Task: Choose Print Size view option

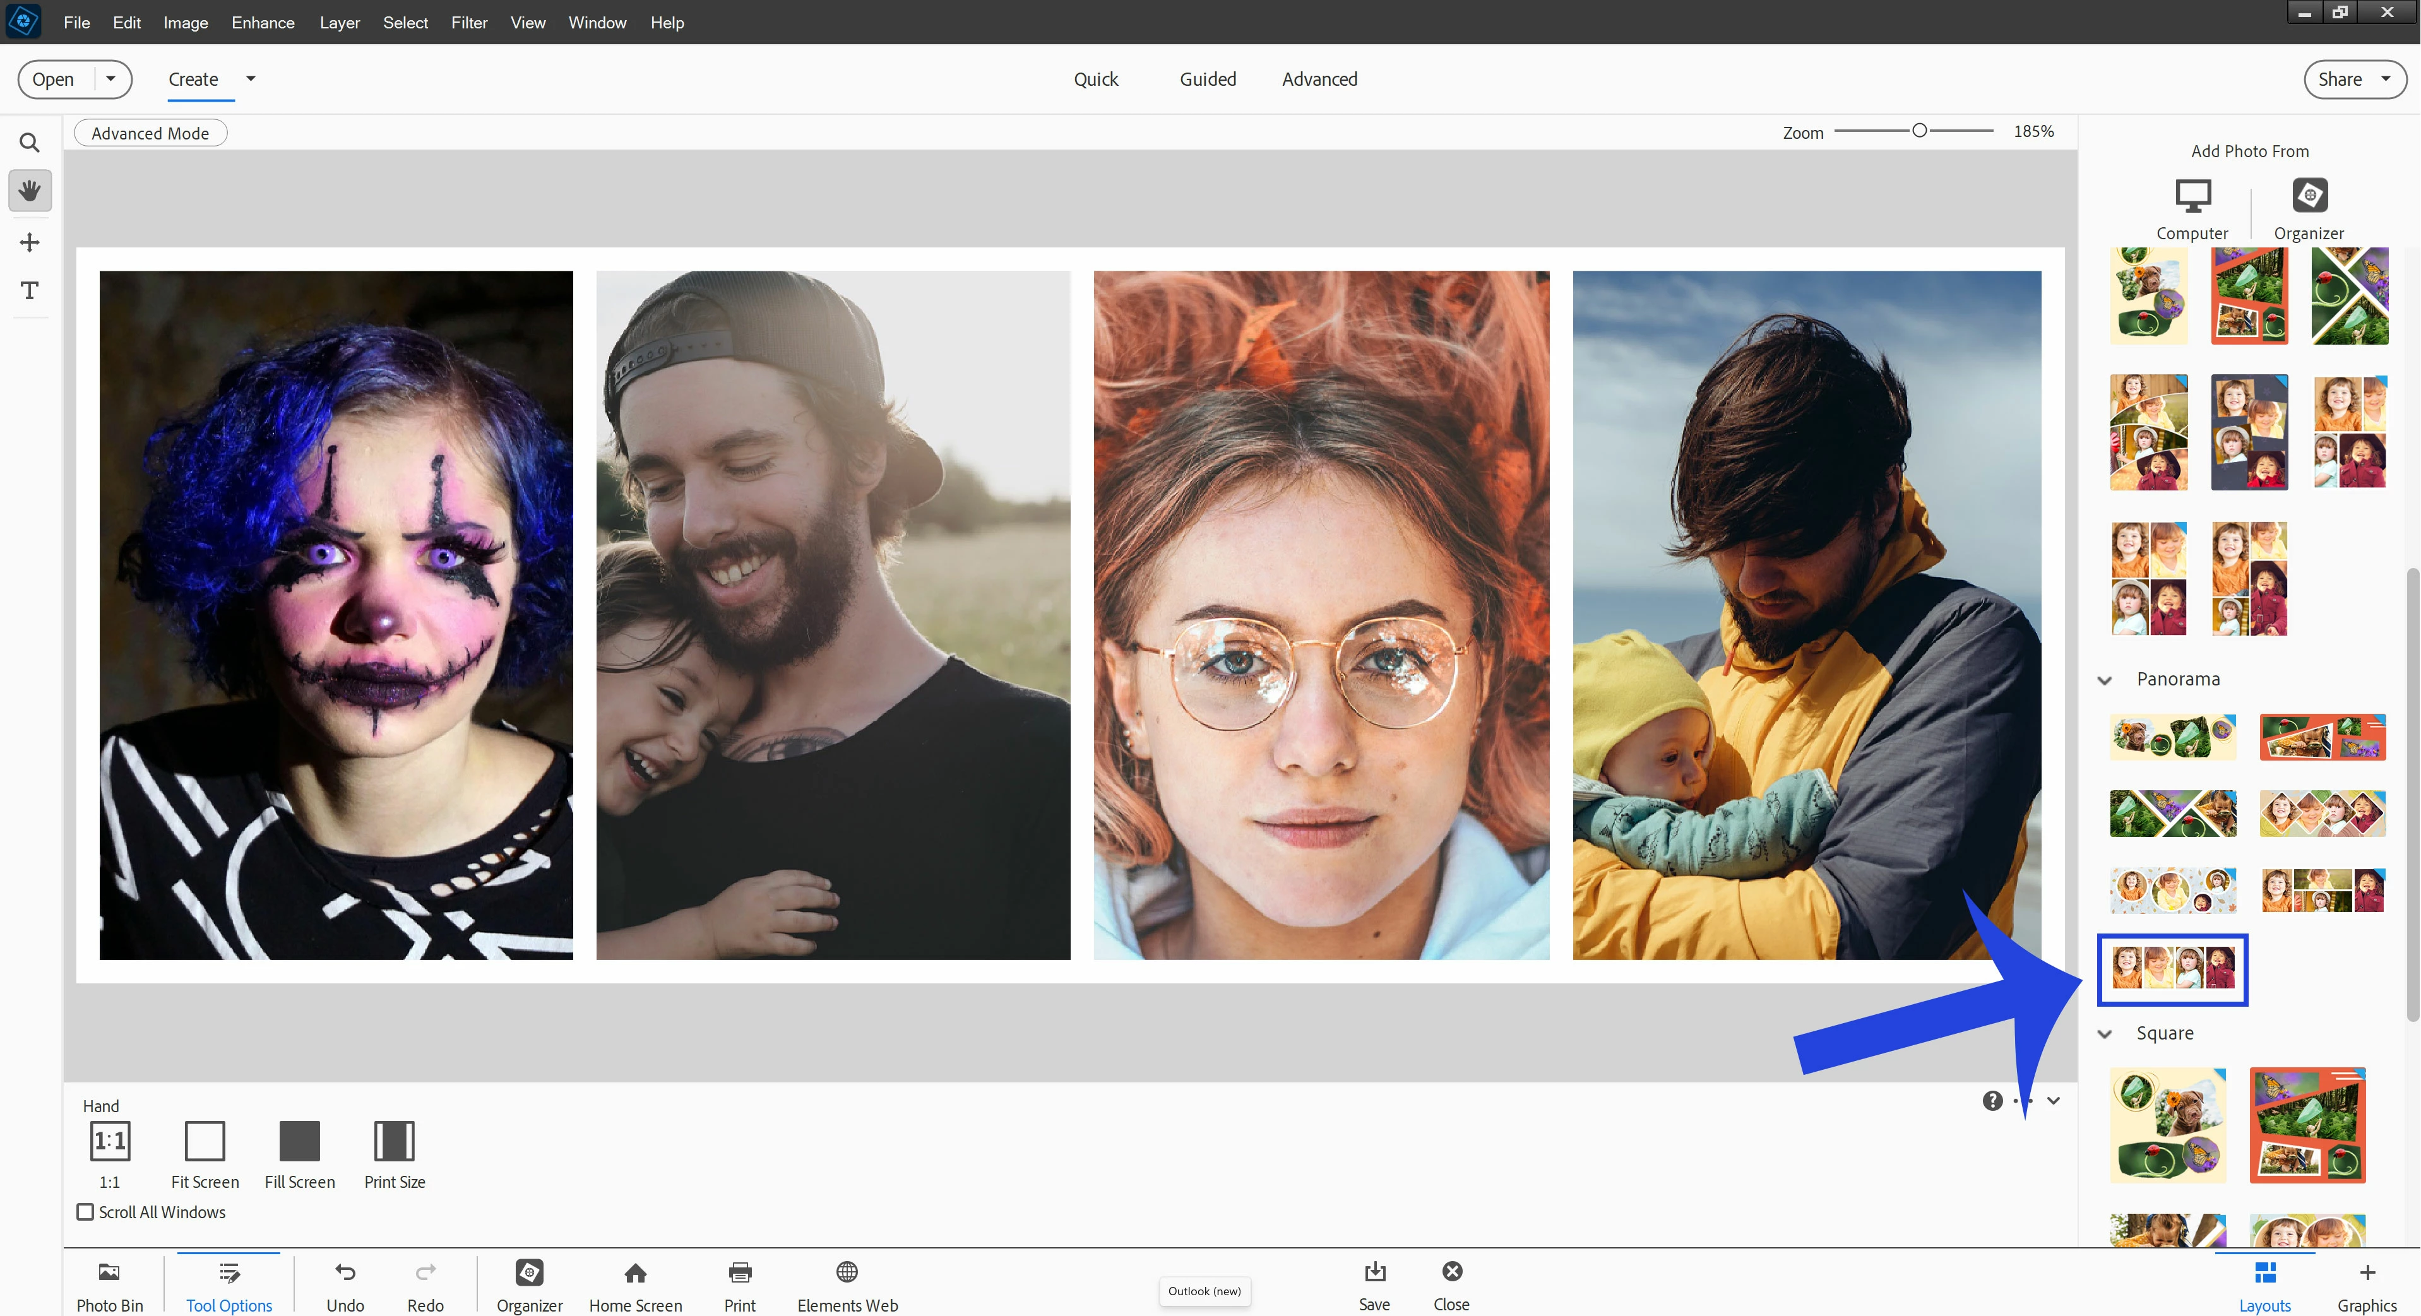Action: (395, 1154)
